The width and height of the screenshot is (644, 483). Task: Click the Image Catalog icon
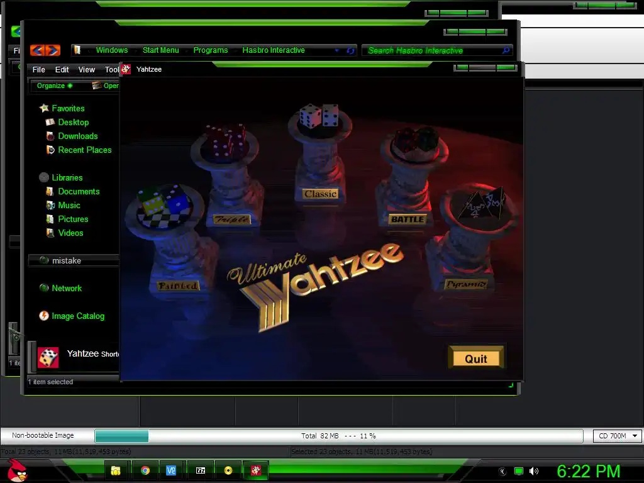[x=44, y=316]
